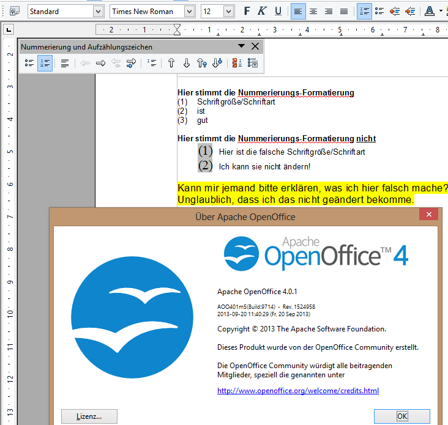This screenshot has width=448, height=425.
Task: Align text to the right
Action: point(329,12)
